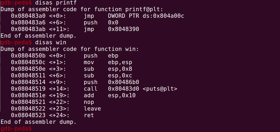Click the 'leave' instruction

coord(92,109)
